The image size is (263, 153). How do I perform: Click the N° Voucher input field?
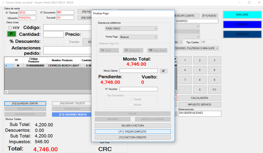click(x=138, y=89)
